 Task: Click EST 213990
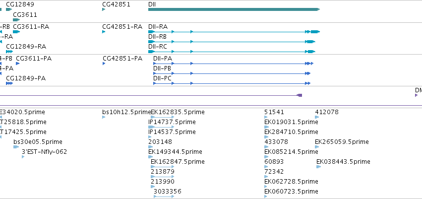point(153,187)
